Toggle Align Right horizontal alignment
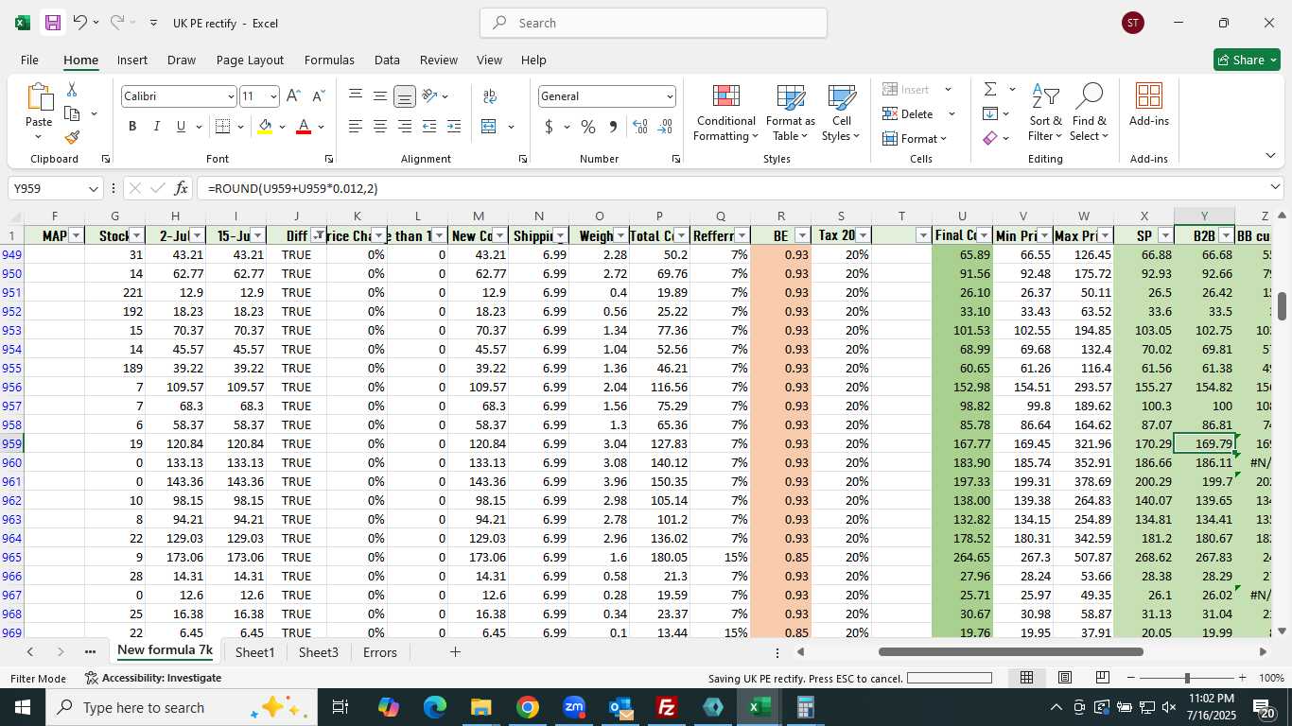The image size is (1292, 726). point(404,127)
